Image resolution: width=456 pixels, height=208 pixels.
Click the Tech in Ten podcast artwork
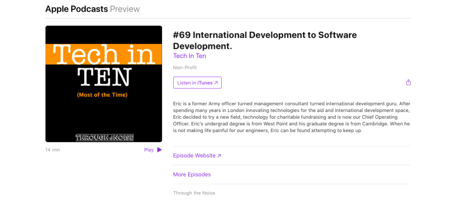(x=104, y=84)
